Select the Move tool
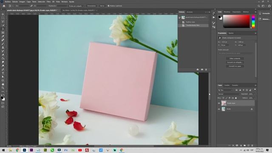Viewport: 272px width, 153px height. [3, 14]
